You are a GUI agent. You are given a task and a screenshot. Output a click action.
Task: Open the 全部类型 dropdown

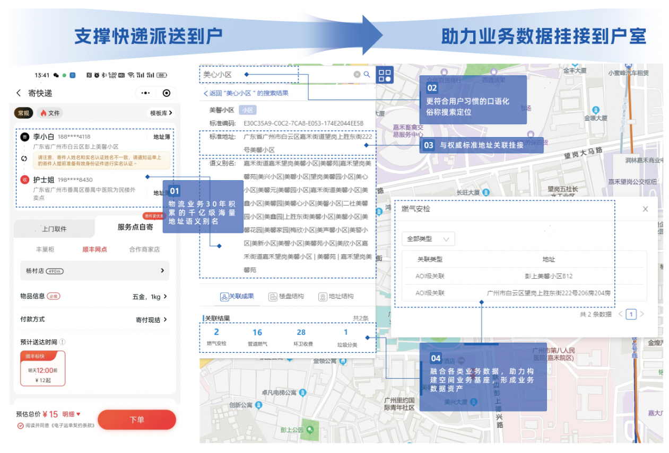coord(428,239)
